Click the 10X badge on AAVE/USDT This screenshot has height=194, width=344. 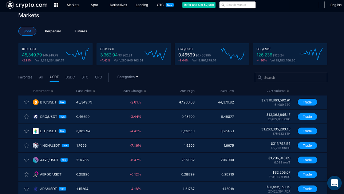pos(64,160)
